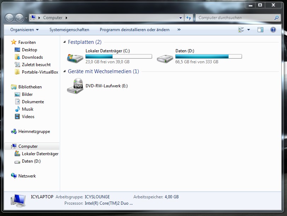The height and width of the screenshot is (216, 287).
Task: Open the Organisieren menu
Action: pos(24,30)
